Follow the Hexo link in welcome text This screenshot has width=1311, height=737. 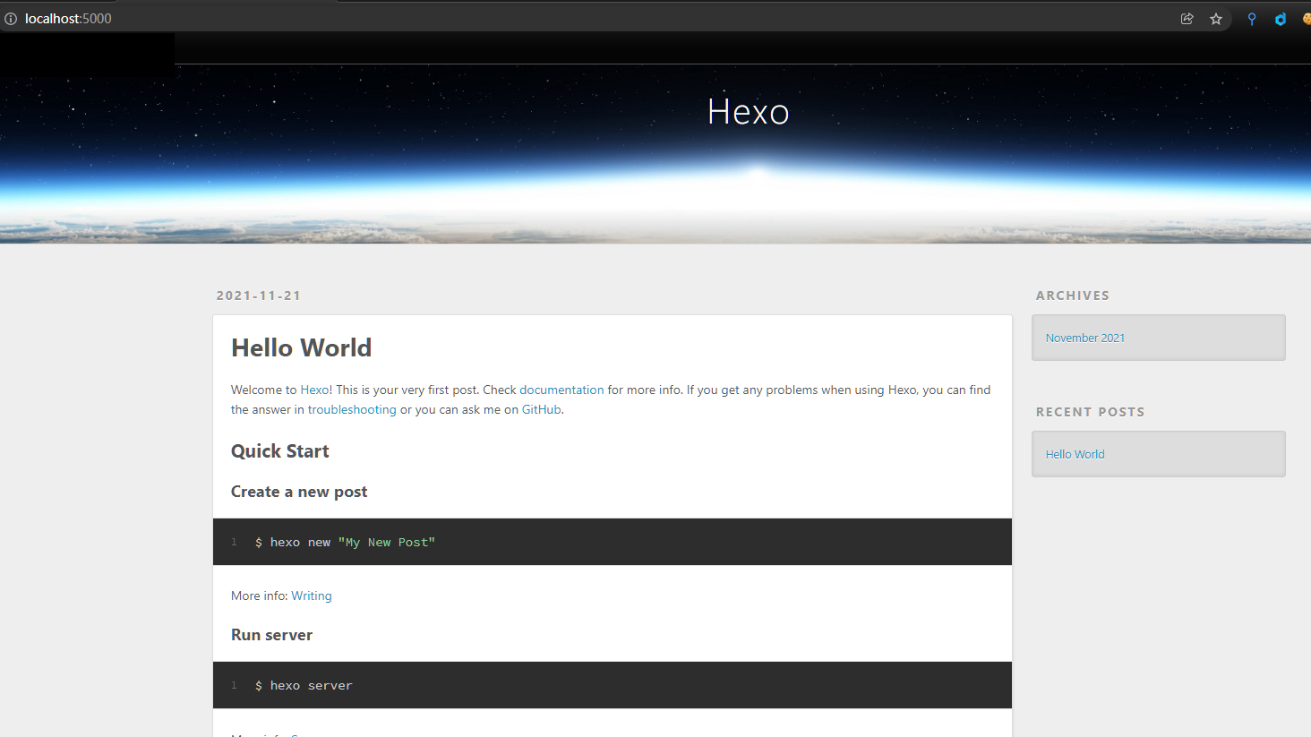point(314,390)
